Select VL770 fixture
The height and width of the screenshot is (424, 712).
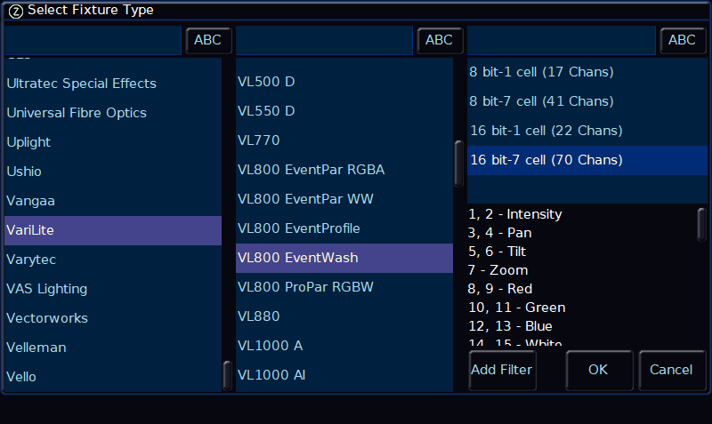pos(344,140)
